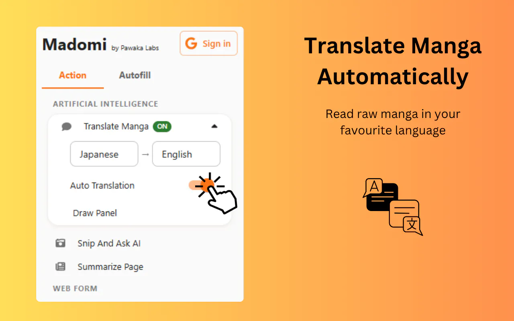Toggle the Auto Translation switch
Screen dimensions: 514x321
point(202,185)
